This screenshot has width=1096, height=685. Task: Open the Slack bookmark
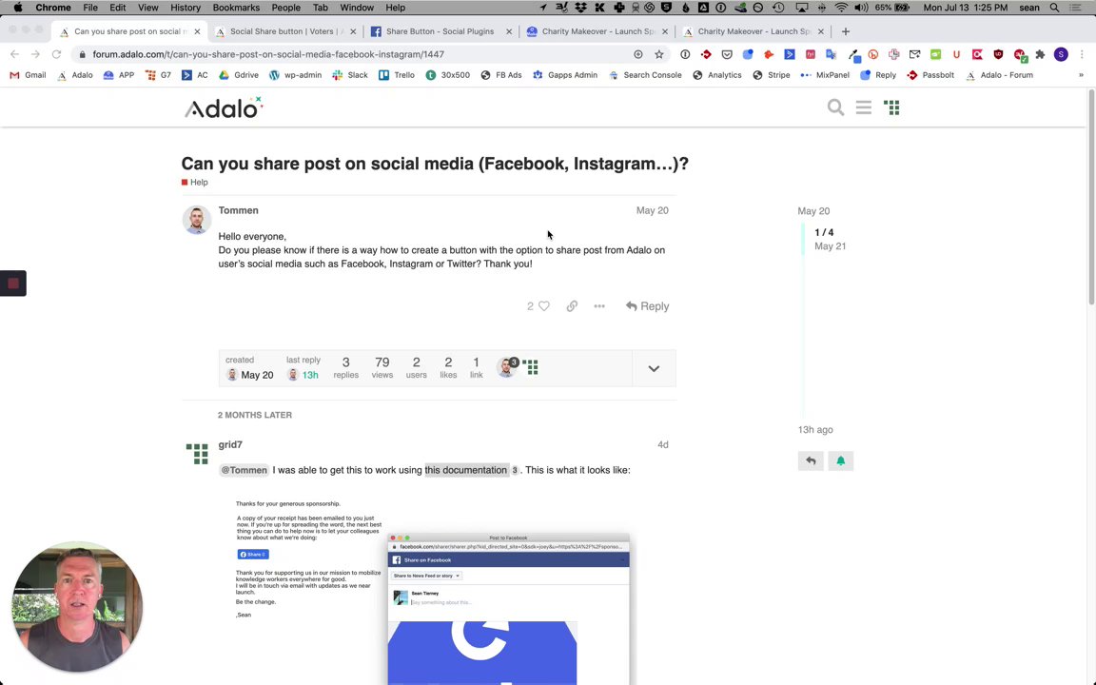349,75
